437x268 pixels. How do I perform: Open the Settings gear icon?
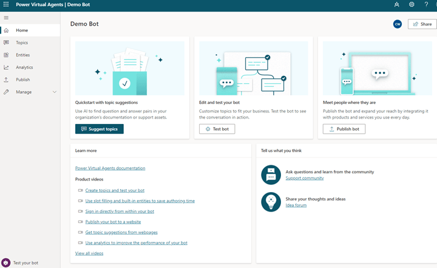click(412, 4)
